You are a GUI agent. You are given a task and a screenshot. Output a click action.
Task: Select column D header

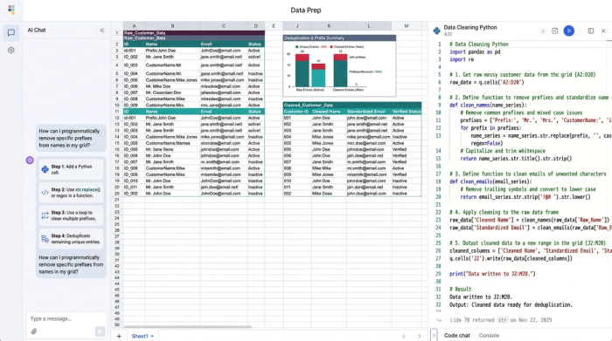point(256,26)
